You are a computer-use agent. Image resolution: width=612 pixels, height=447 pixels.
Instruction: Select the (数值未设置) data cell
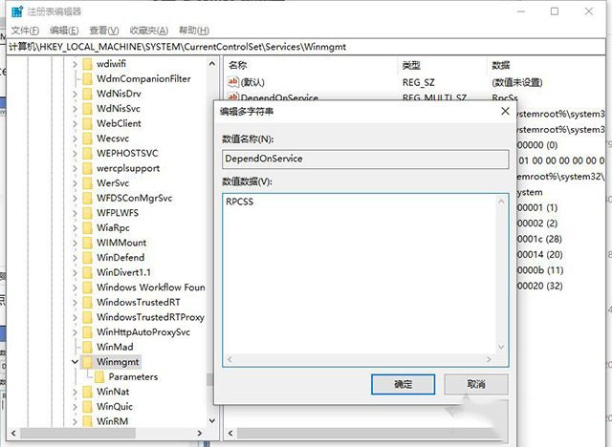tap(516, 82)
